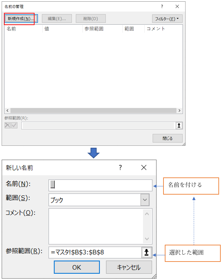Click the 新規作成(N) button
The height and width of the screenshot is (280, 224).
21,19
